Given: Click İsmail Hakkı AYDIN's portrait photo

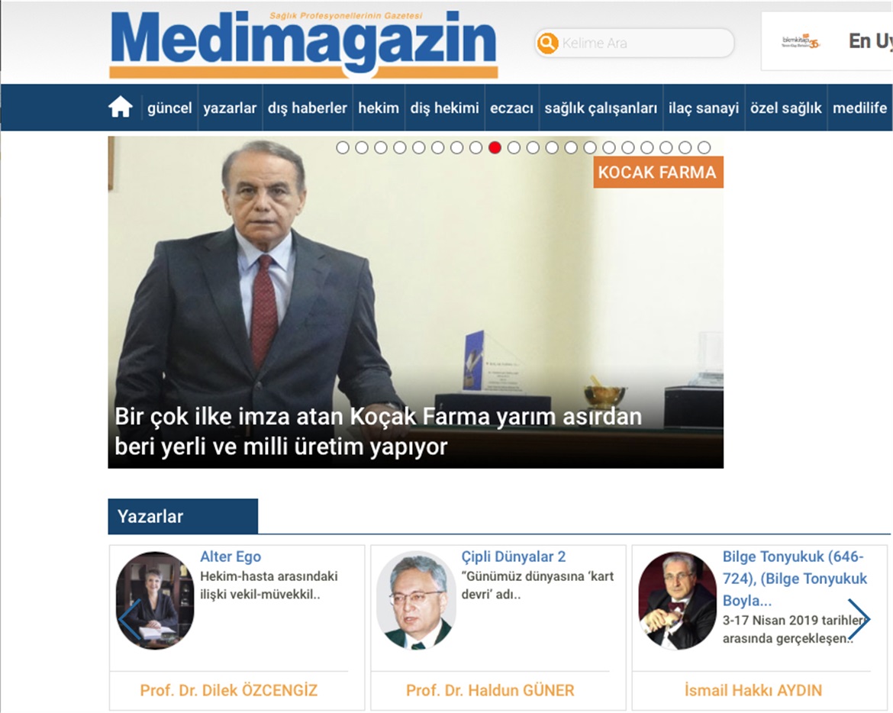Looking at the screenshot, I should [677, 601].
